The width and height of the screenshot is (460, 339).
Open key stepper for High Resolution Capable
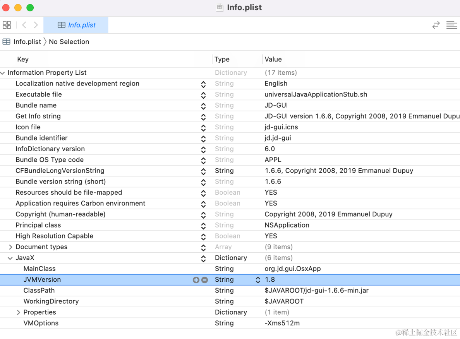click(203, 237)
